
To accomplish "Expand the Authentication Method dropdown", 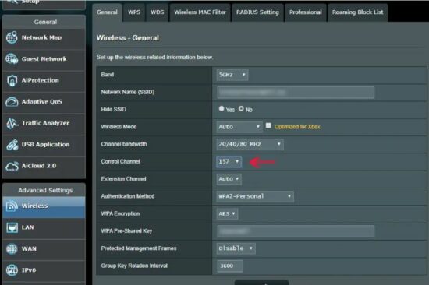I will 255,196.
